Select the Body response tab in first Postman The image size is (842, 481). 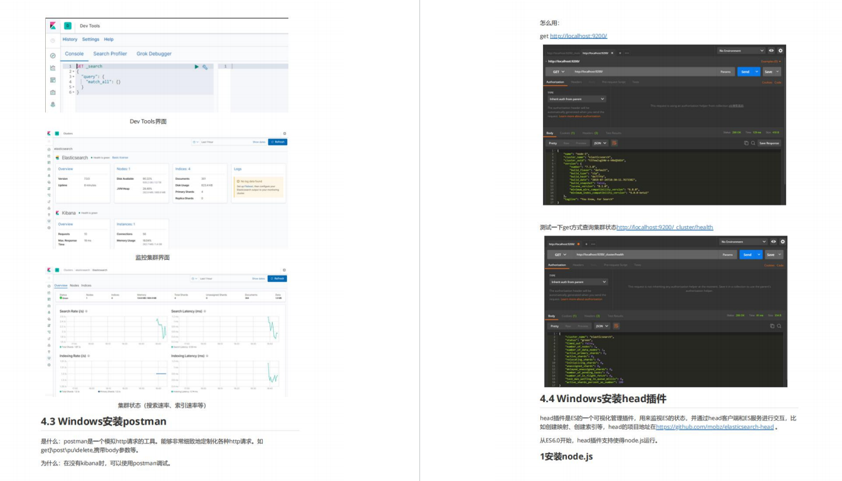pyautogui.click(x=550, y=133)
